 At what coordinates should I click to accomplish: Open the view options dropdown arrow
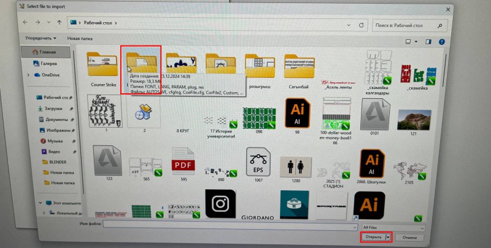(416, 42)
